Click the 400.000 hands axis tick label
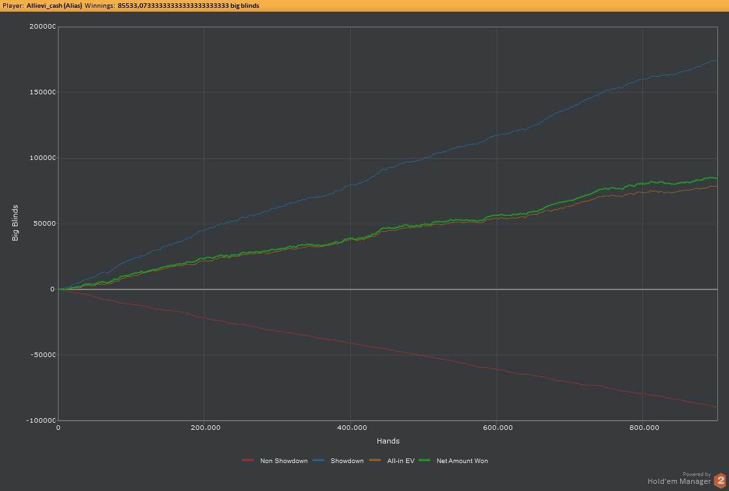 pos(350,427)
